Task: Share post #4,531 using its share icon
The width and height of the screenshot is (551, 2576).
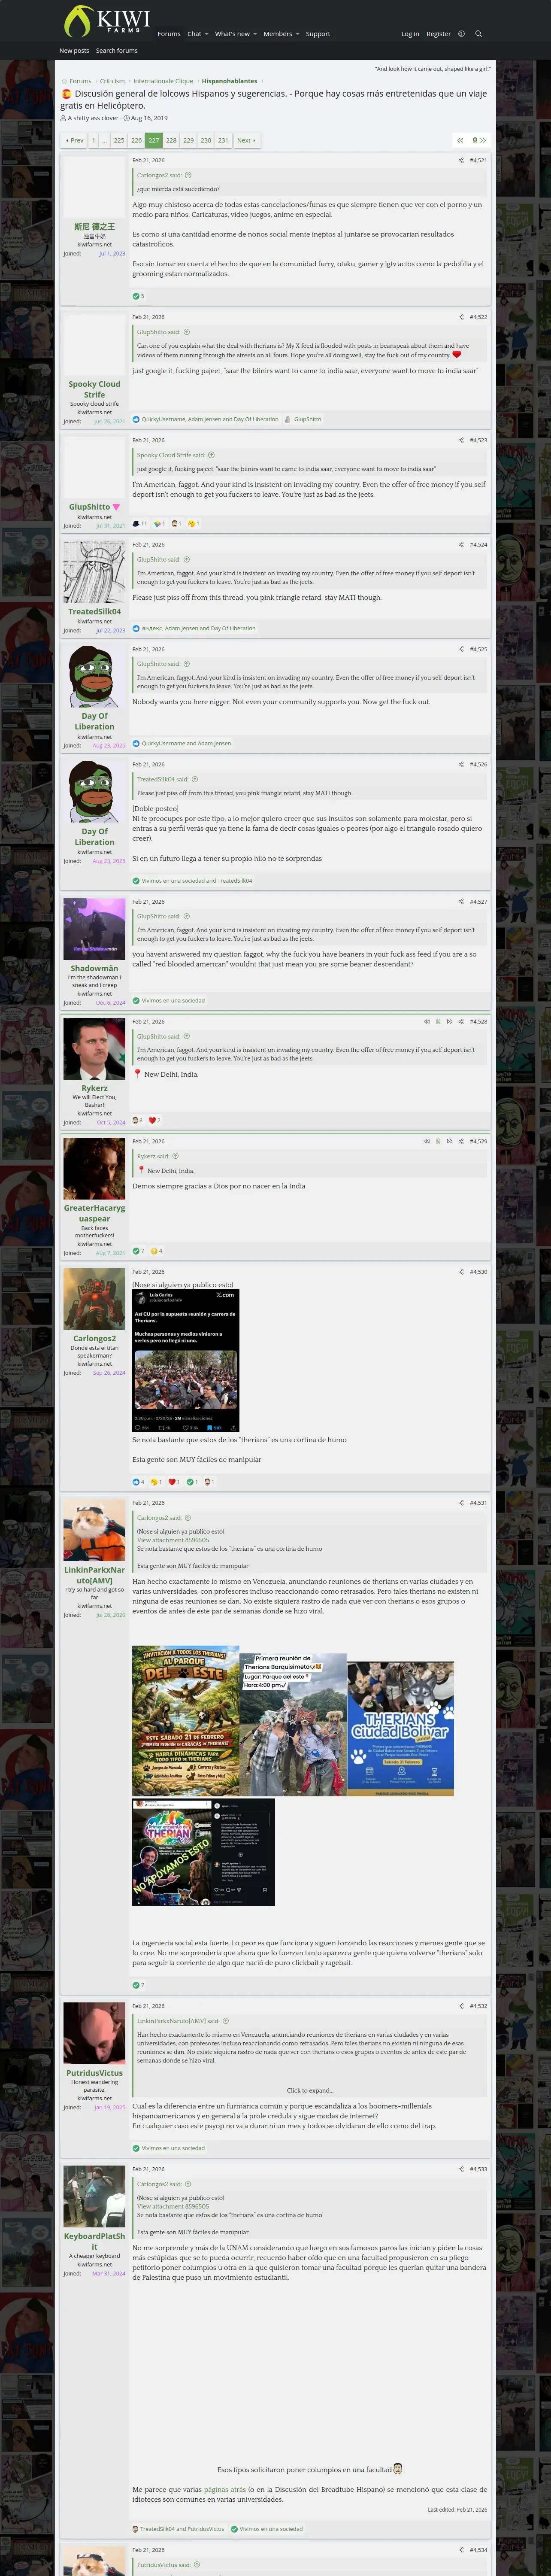Action: pos(461,1503)
